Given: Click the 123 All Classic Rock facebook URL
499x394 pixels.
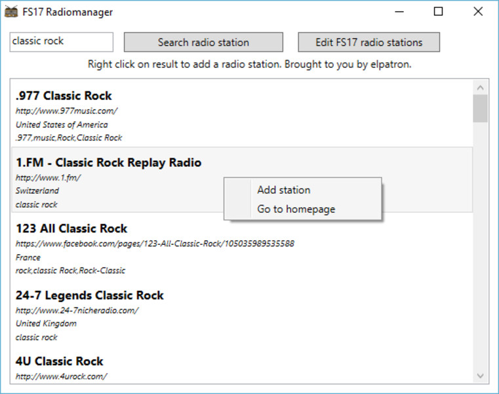Looking at the screenshot, I should tap(155, 244).
